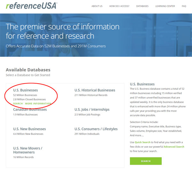192x171 pixels.
Task: Click 'Offers Accurate Data on 52M Businesses' subtitle
Action: [x=56, y=46]
